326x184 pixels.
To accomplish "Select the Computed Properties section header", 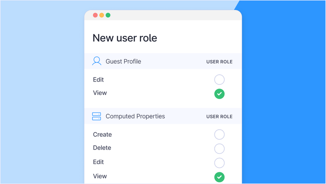I will pos(163,116).
